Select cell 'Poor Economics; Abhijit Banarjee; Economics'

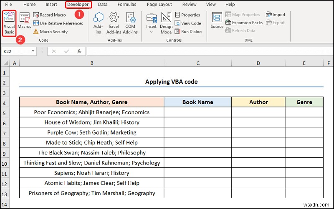point(92,112)
